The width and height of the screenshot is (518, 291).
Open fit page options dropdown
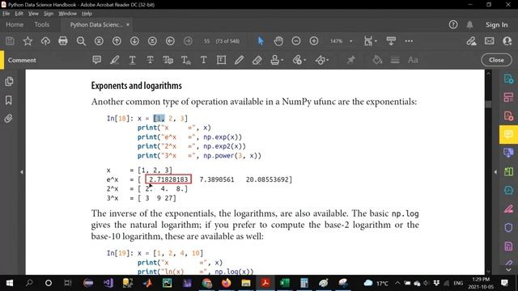[x=370, y=41]
